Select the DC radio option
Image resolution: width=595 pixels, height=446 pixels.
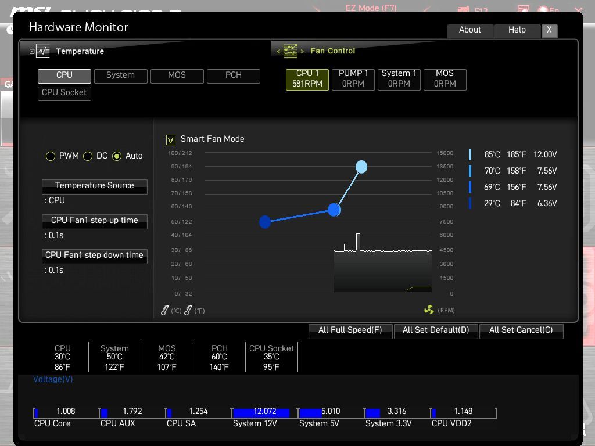point(88,156)
